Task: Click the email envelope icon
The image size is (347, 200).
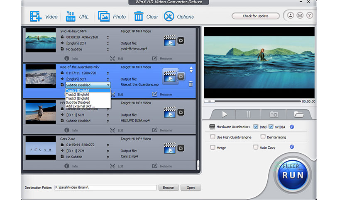Action: (300, 15)
